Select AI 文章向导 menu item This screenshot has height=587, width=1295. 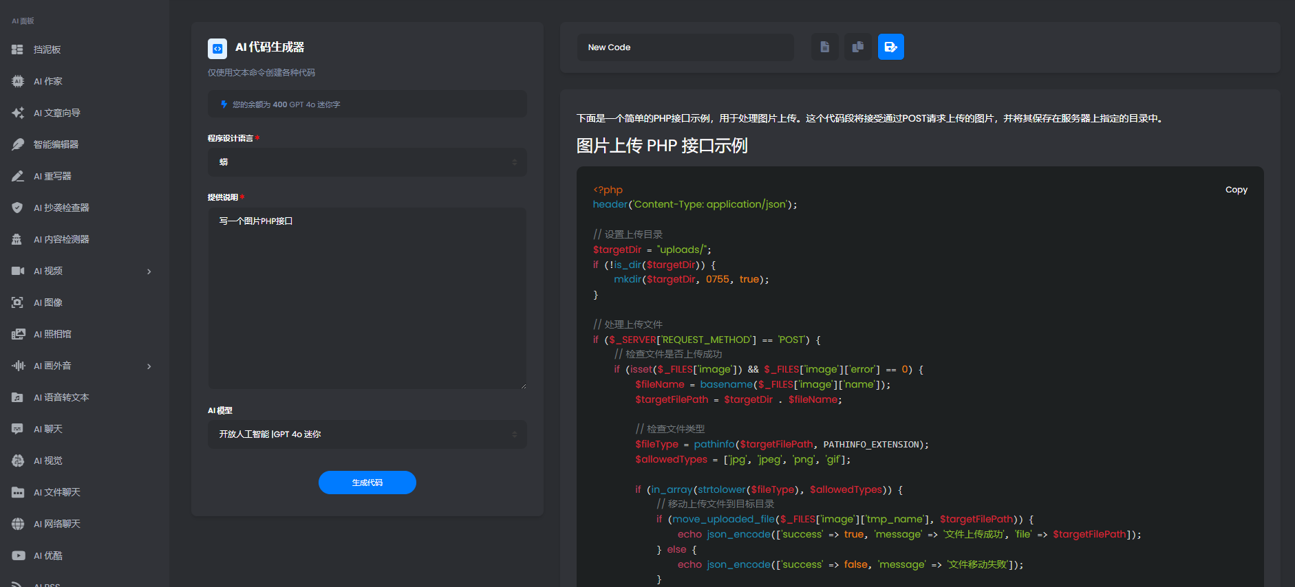(x=57, y=113)
